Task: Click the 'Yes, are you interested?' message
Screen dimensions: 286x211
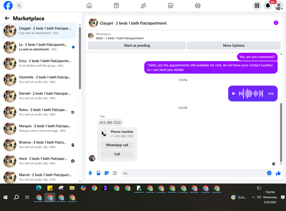Action: pos(257,57)
